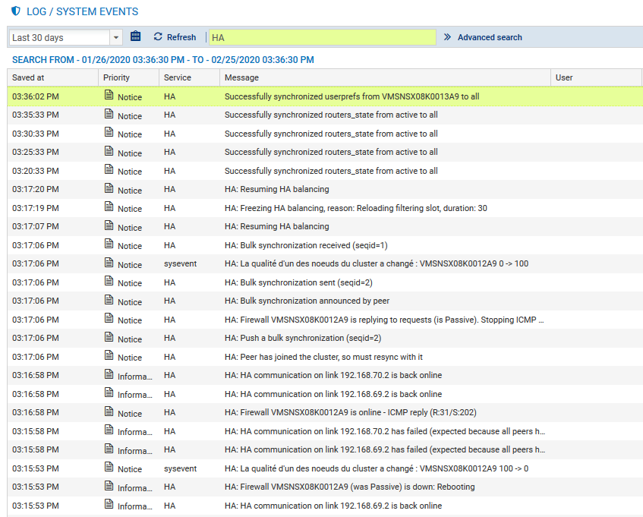
Task: Click the Notice icon in the 03:35:33 PM row
Action: point(109,115)
